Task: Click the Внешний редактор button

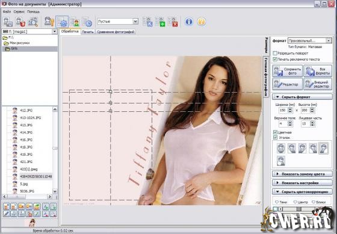Action: coord(318,84)
